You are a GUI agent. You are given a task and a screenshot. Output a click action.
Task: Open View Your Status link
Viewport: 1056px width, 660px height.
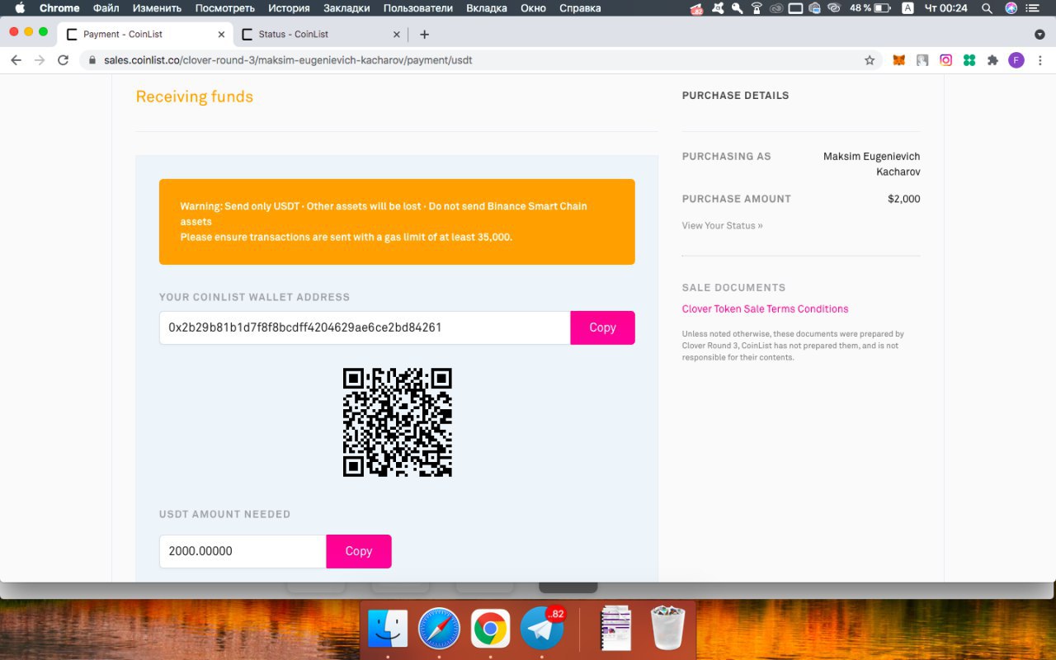point(722,225)
